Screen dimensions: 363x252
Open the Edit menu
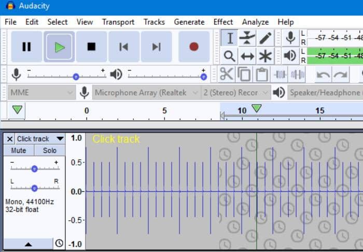32,22
